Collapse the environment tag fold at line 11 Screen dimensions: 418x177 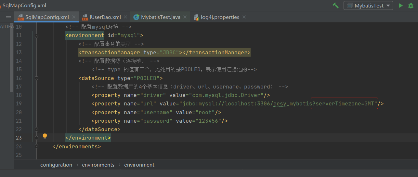[x=37, y=35]
